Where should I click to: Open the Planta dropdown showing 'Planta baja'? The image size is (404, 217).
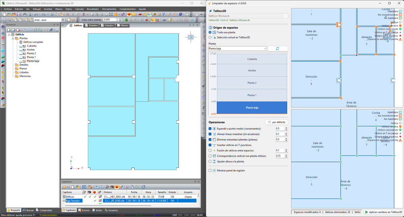(237, 48)
